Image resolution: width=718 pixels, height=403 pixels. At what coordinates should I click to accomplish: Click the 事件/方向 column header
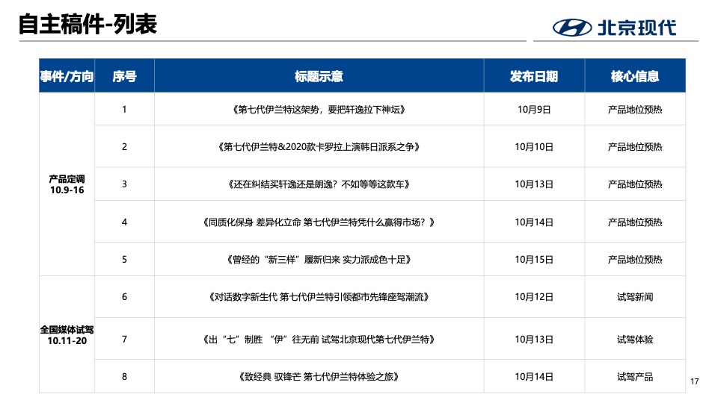(x=67, y=76)
